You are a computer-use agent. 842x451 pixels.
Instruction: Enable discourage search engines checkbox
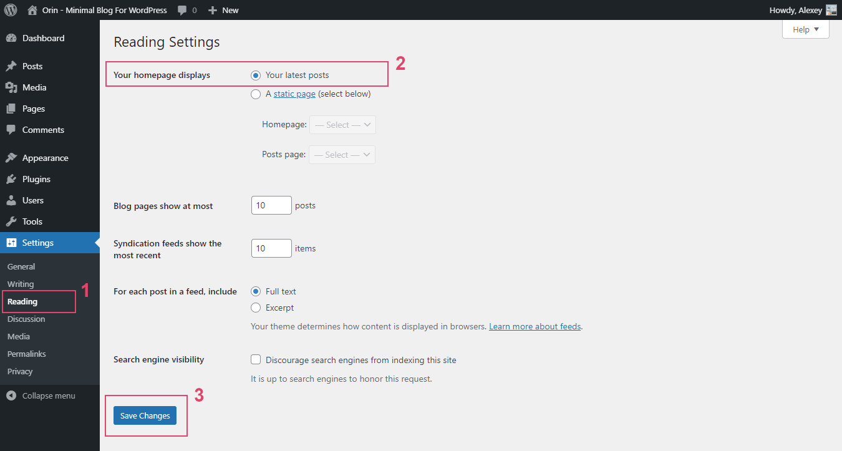(256, 360)
